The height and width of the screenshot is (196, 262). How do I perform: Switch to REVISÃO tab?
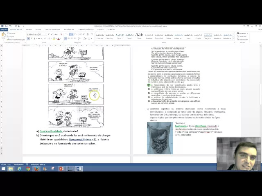[101, 29]
